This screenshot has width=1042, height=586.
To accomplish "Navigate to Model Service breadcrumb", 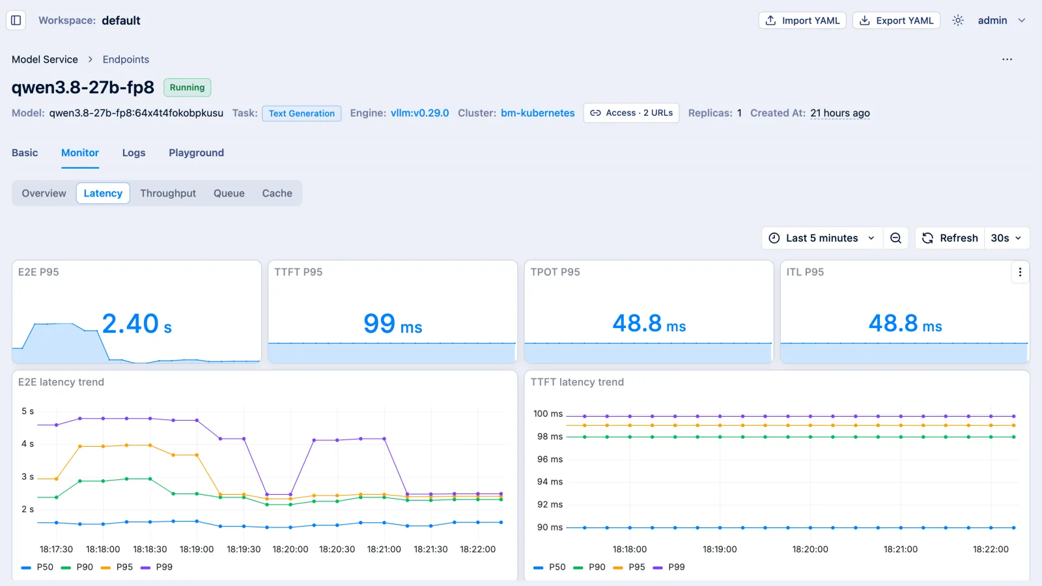I will (x=45, y=59).
